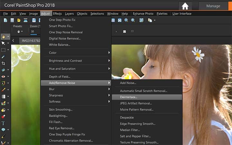Open the Layers menu

click(x=69, y=14)
